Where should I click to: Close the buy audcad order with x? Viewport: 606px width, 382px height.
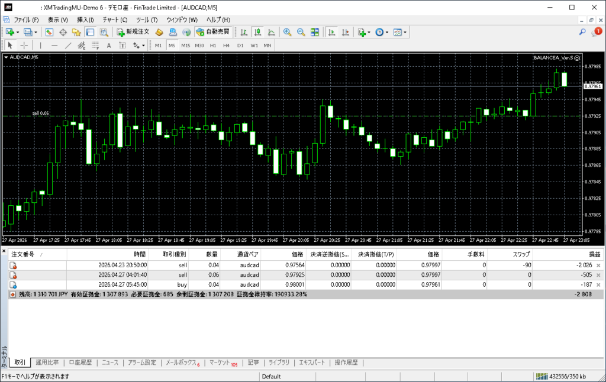[x=598, y=285]
